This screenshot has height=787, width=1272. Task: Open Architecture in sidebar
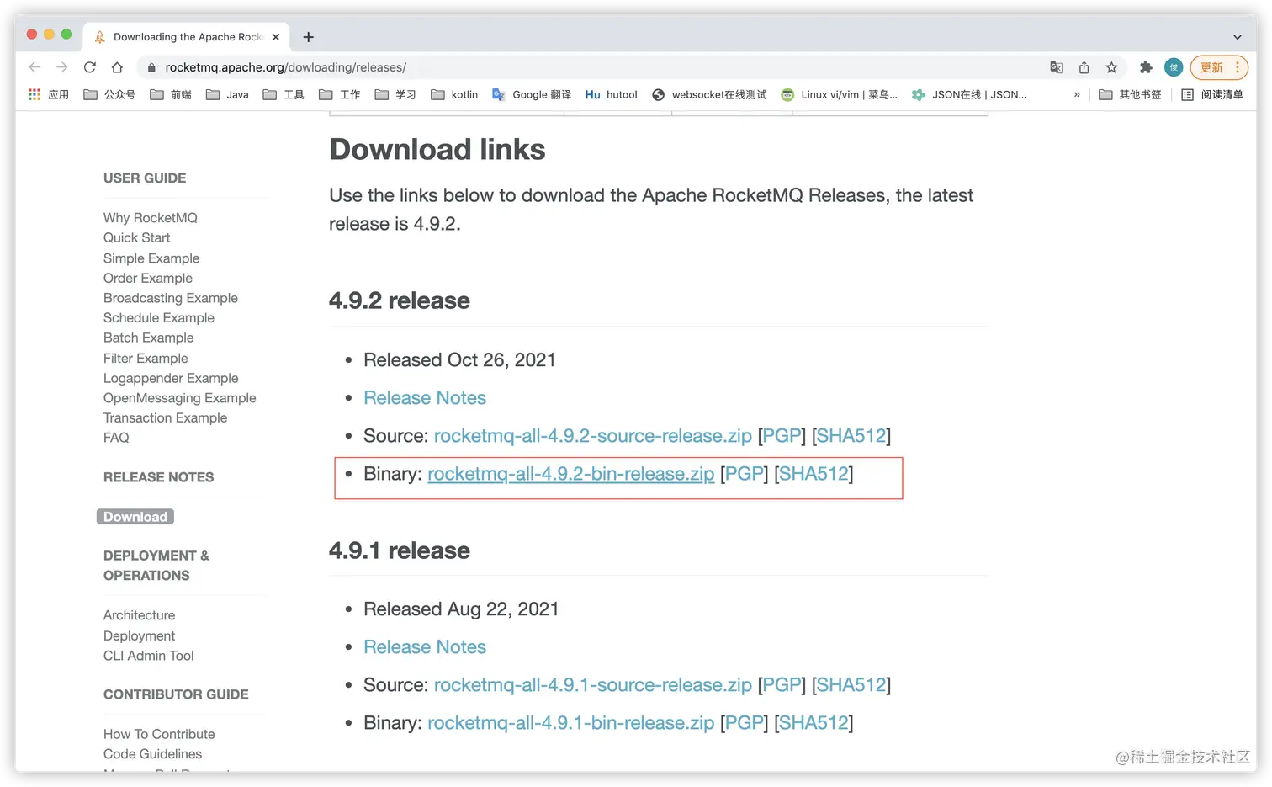point(140,615)
